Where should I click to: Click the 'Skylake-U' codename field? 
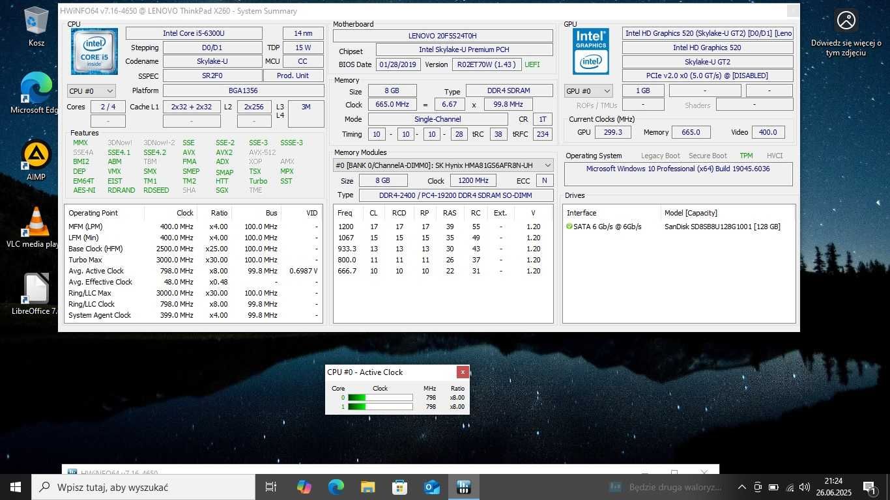(212, 61)
